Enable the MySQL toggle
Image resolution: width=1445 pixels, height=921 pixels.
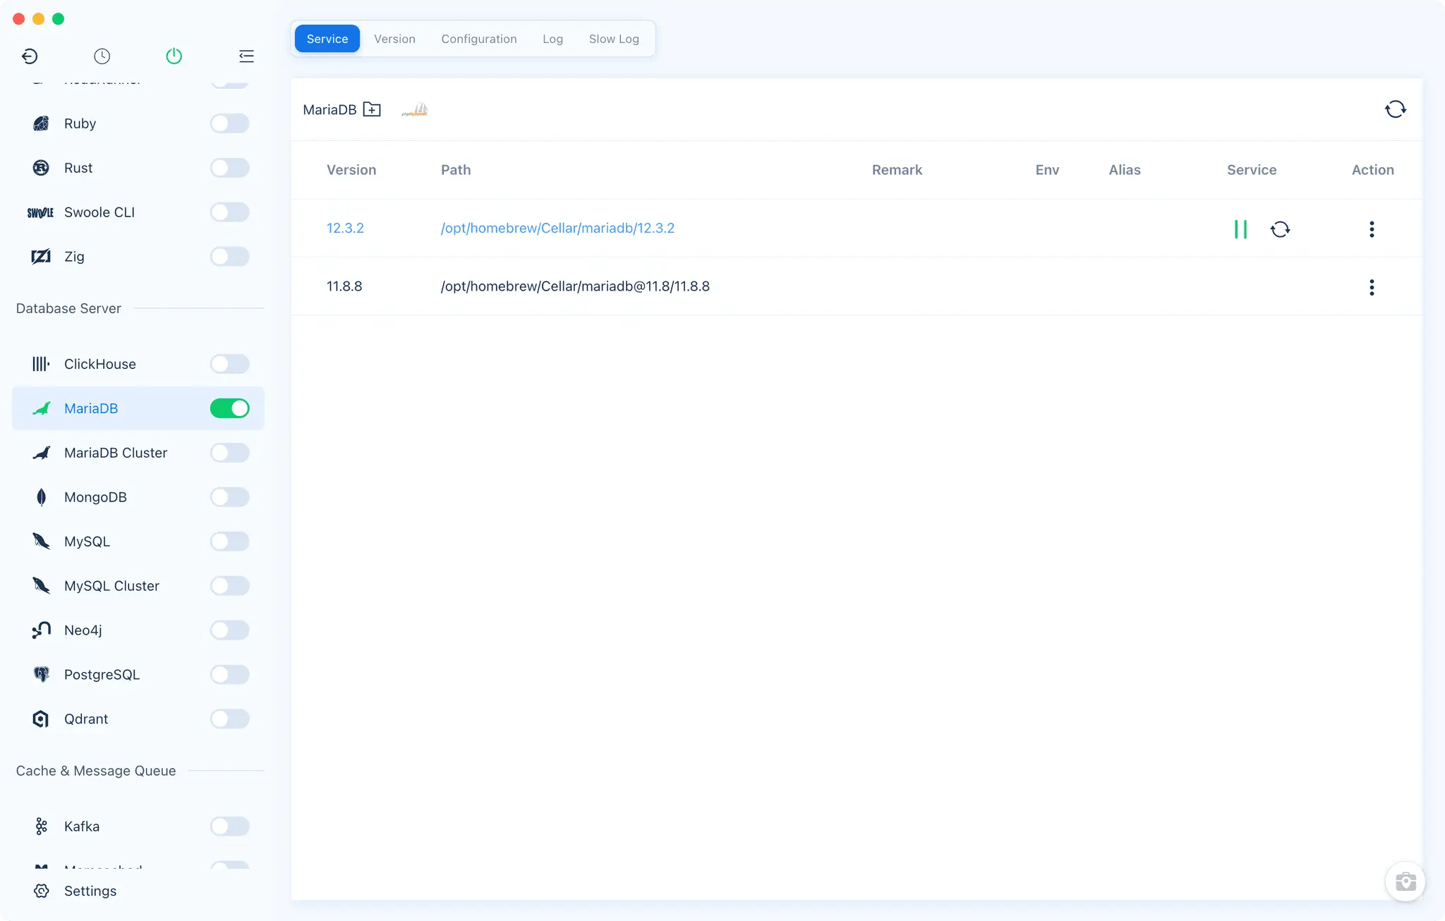coord(230,542)
